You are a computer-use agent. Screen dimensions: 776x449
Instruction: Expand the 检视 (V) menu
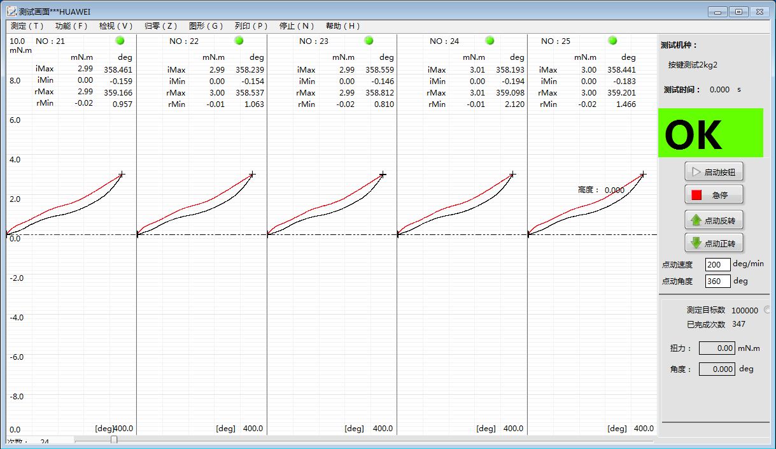116,26
